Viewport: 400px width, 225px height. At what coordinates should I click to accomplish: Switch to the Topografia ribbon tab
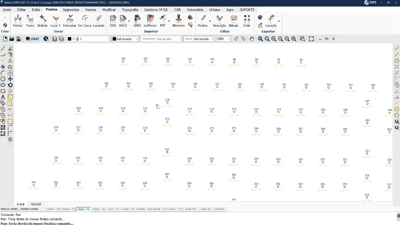click(130, 10)
